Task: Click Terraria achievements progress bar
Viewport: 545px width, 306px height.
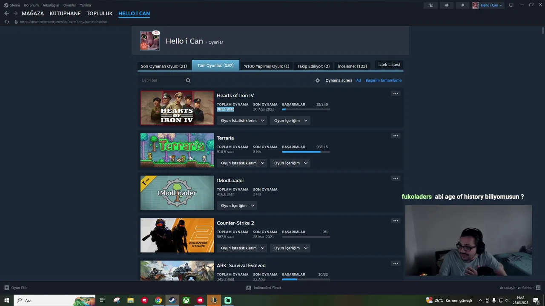Action: (306, 152)
